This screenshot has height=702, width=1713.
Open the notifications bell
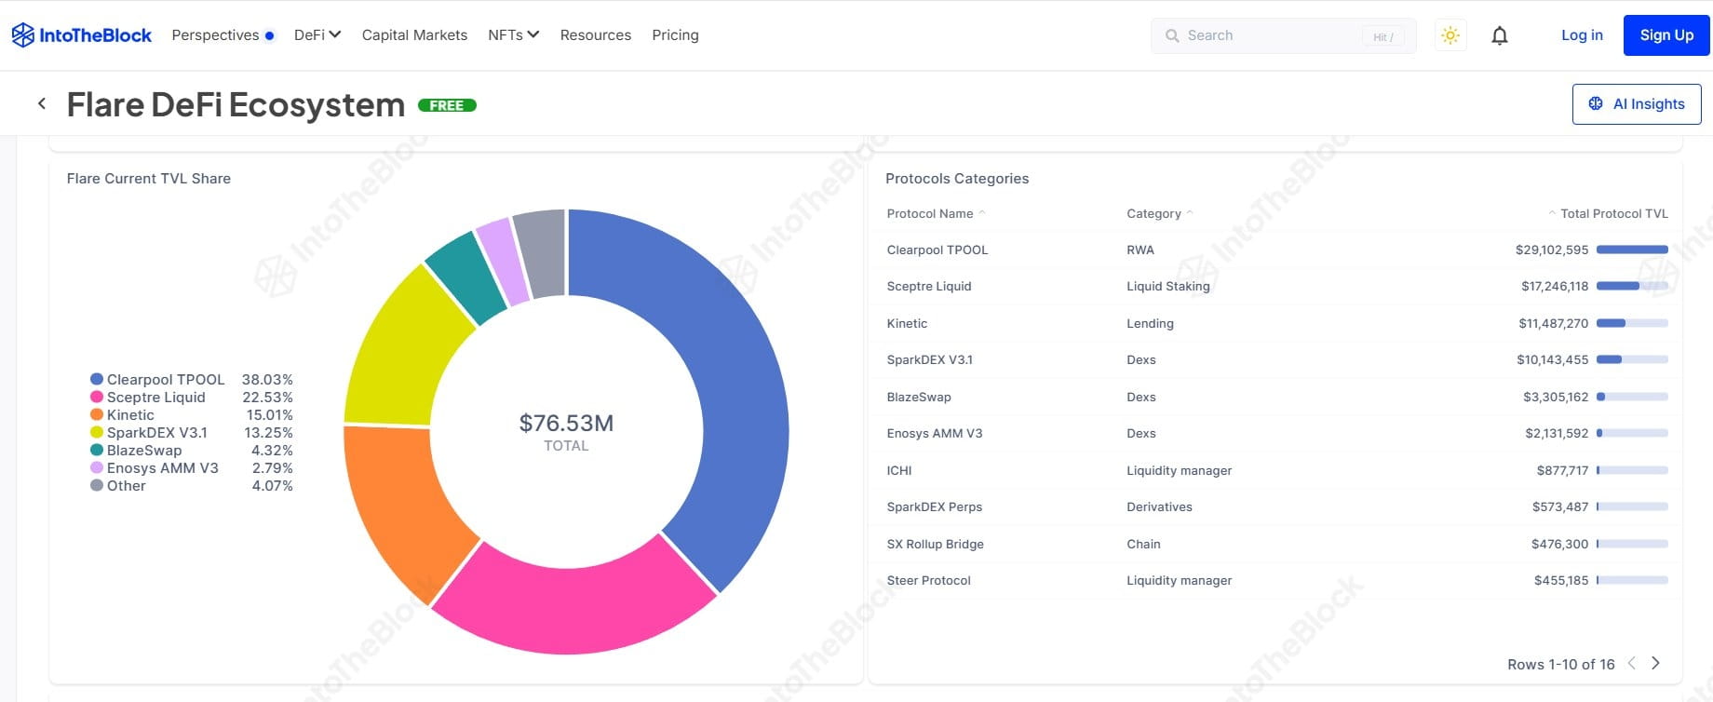tap(1499, 35)
